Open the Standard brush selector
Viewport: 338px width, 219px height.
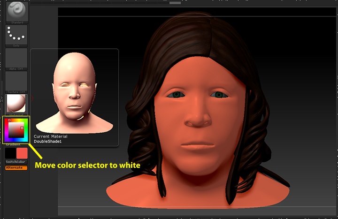(17, 13)
